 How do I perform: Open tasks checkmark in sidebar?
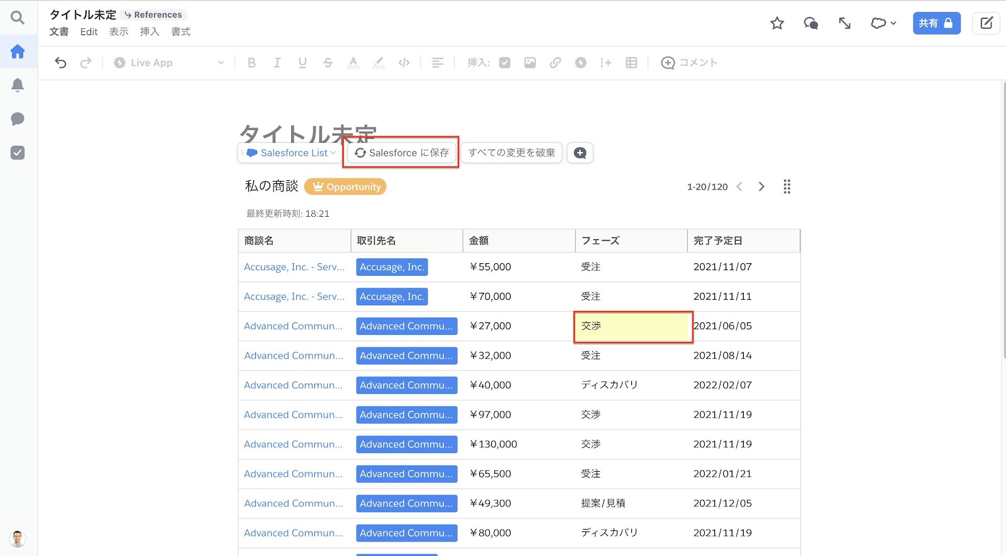pos(18,153)
